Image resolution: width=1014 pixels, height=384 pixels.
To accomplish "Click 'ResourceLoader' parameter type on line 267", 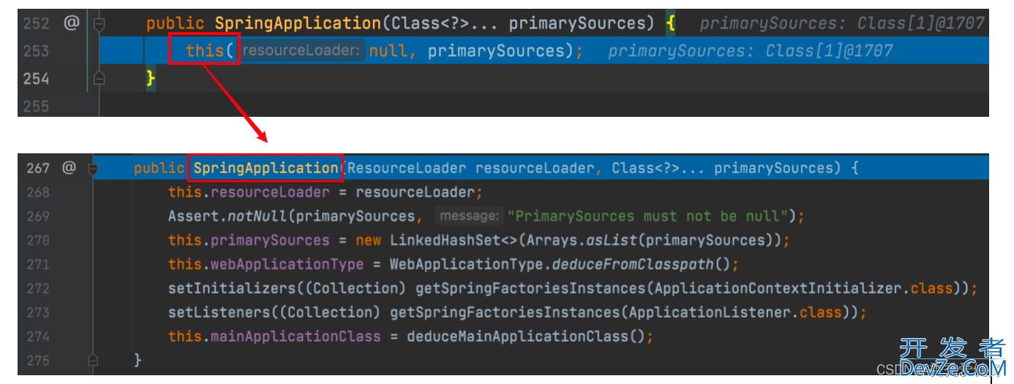I will [406, 169].
